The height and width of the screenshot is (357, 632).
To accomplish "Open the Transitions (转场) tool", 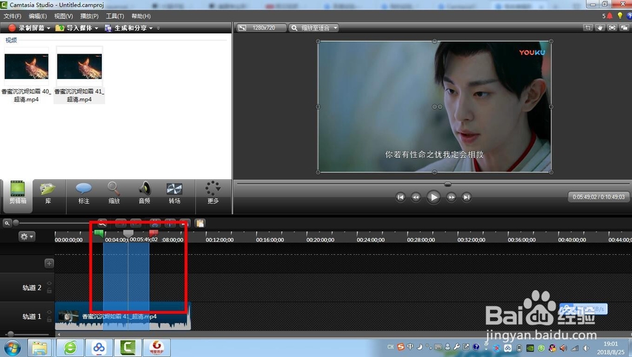I will click(174, 193).
